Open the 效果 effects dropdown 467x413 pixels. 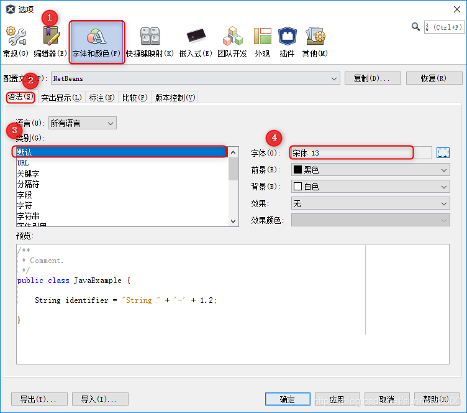click(x=371, y=203)
